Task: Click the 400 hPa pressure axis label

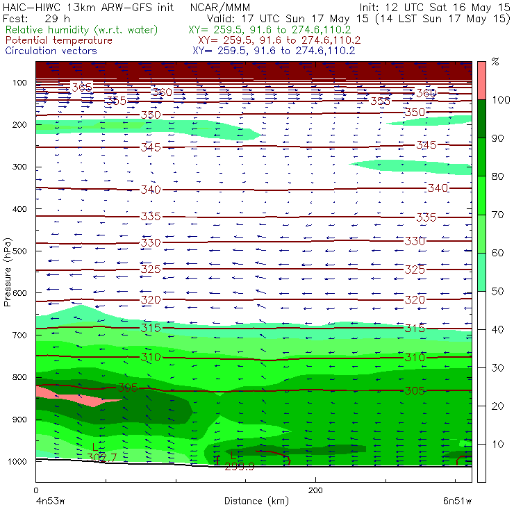Action: point(19,209)
